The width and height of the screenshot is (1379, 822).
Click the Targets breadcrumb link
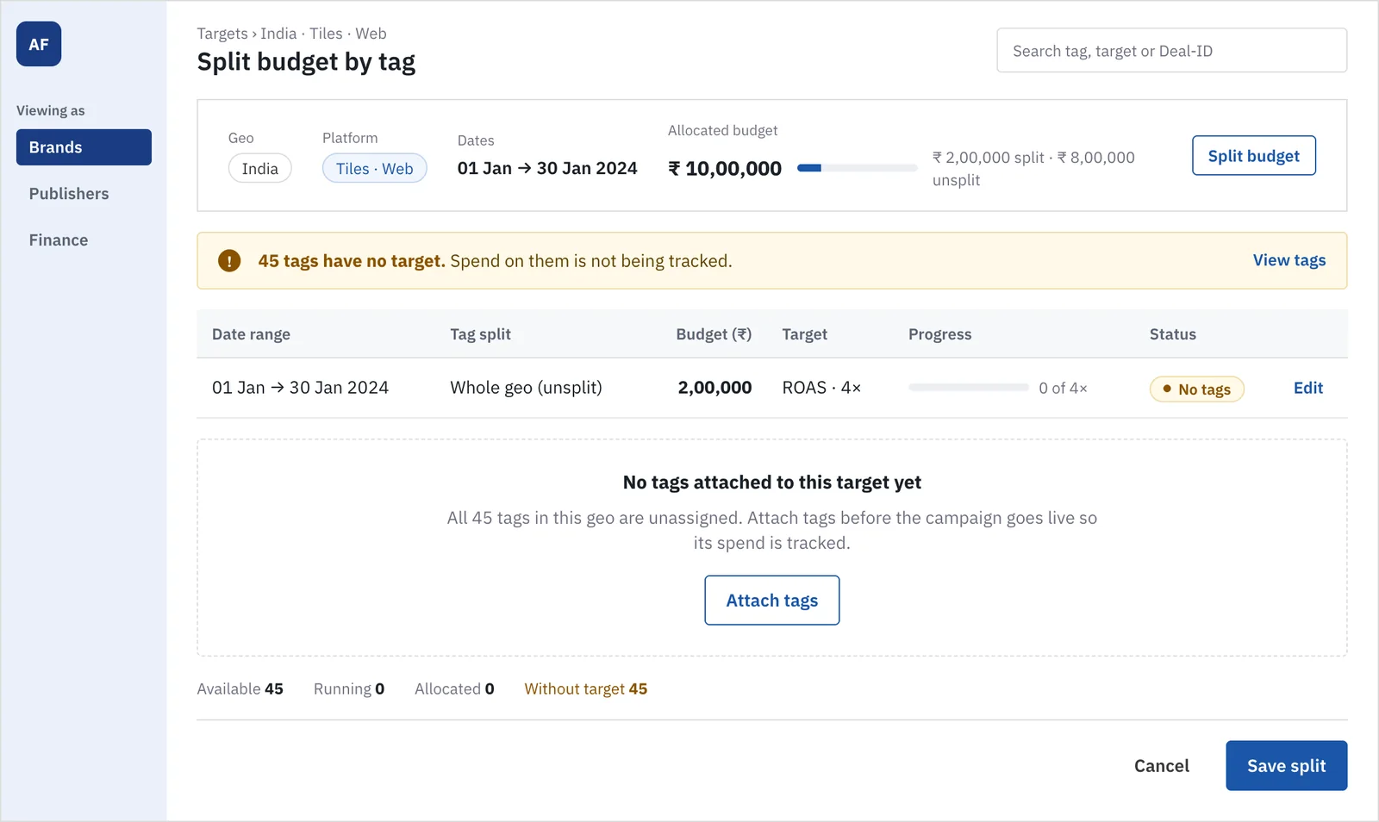click(x=222, y=34)
